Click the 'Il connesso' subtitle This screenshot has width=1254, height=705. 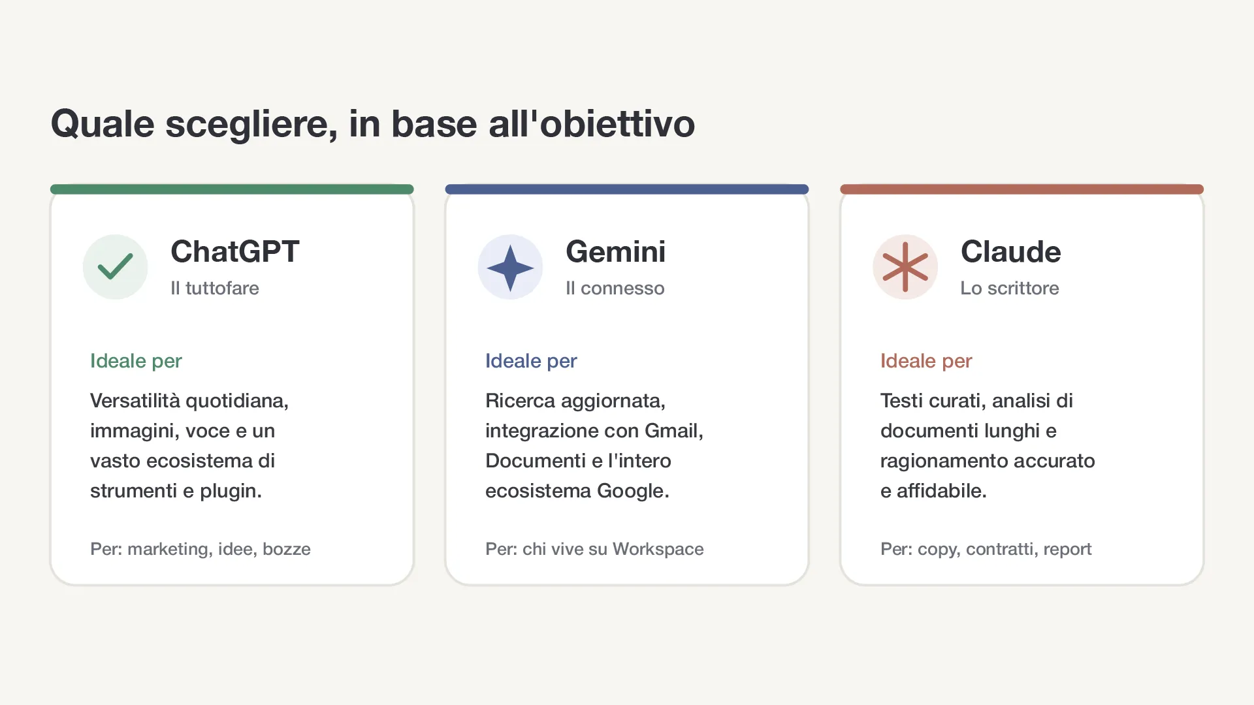coord(615,288)
